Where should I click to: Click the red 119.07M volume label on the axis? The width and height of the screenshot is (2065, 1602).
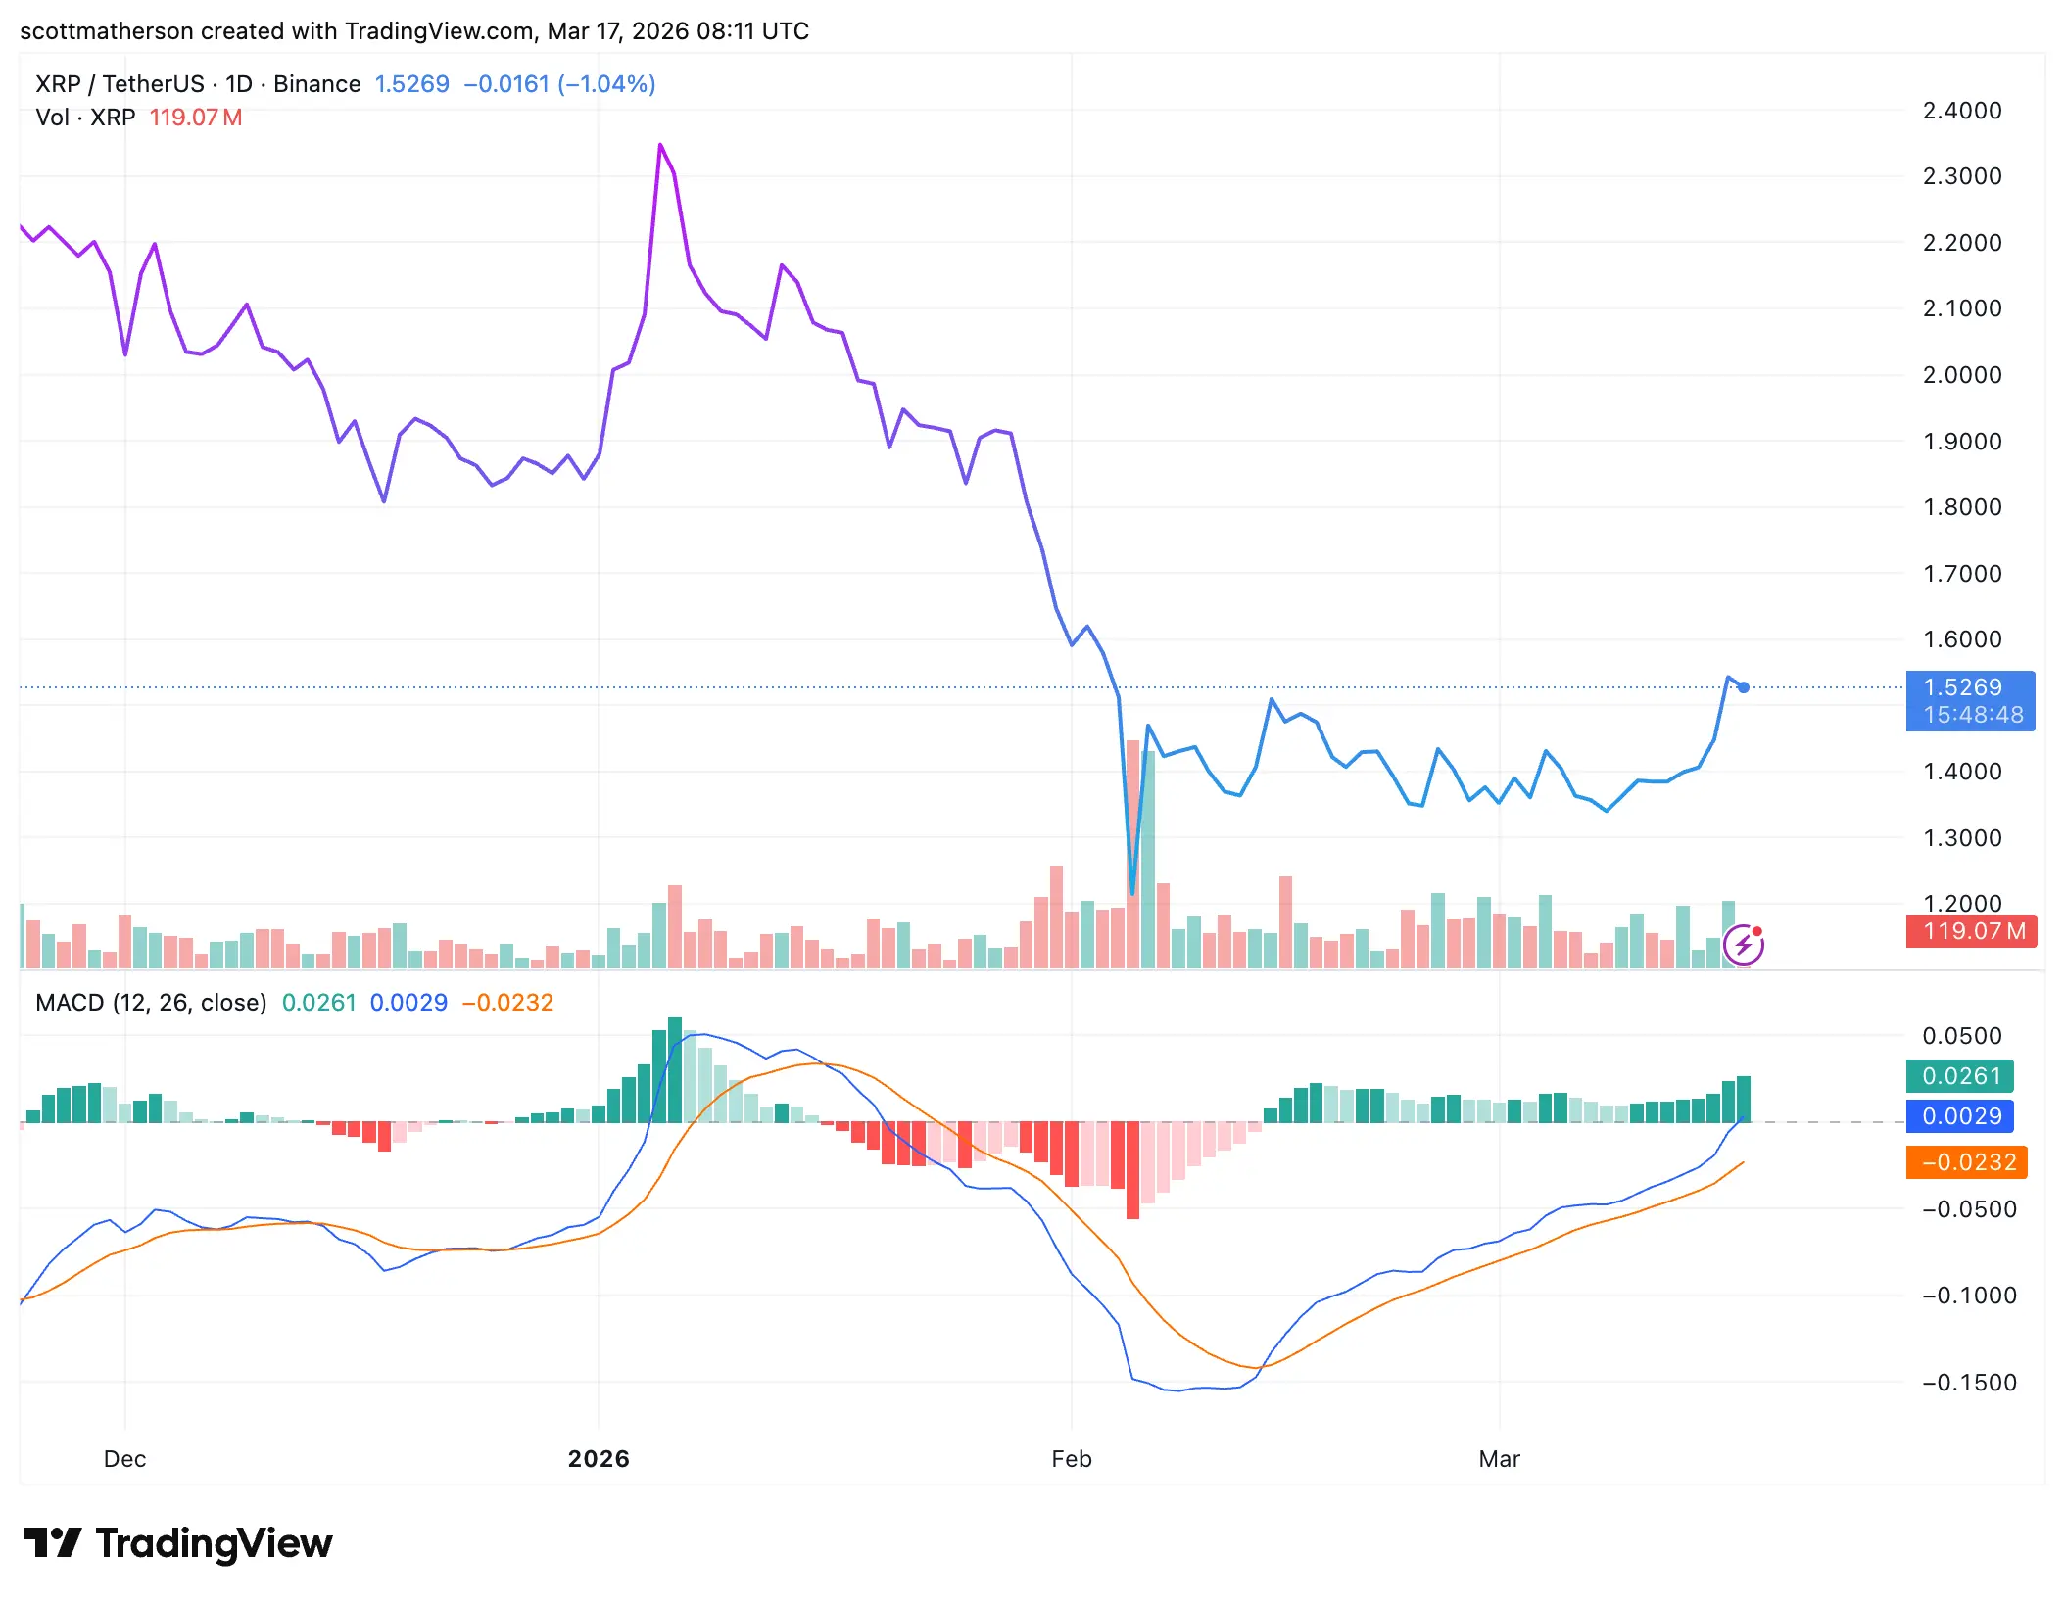(x=1970, y=932)
